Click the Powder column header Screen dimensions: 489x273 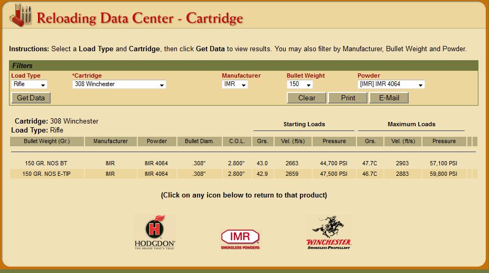click(x=157, y=142)
